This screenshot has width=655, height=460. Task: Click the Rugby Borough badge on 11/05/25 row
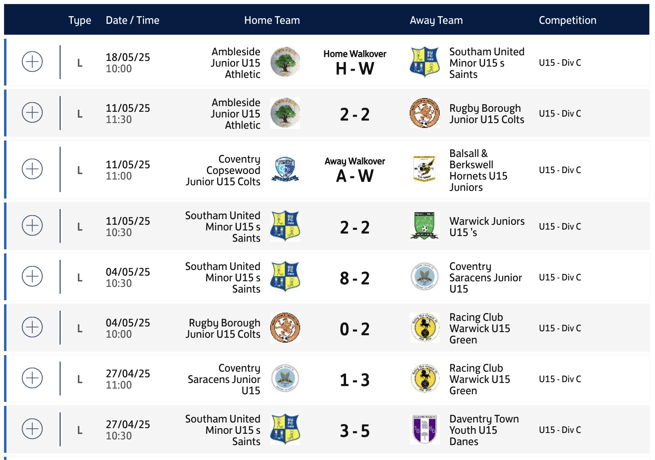(425, 113)
